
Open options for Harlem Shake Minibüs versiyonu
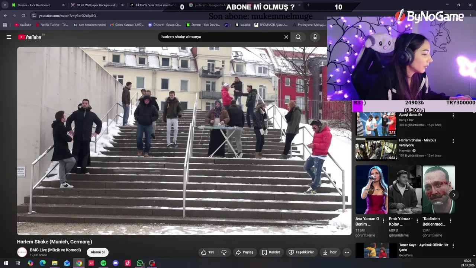click(453, 141)
